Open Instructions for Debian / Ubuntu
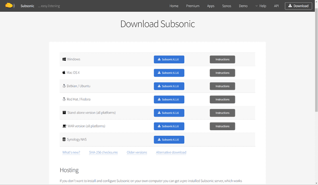This screenshot has height=185, width=318. tap(222, 86)
